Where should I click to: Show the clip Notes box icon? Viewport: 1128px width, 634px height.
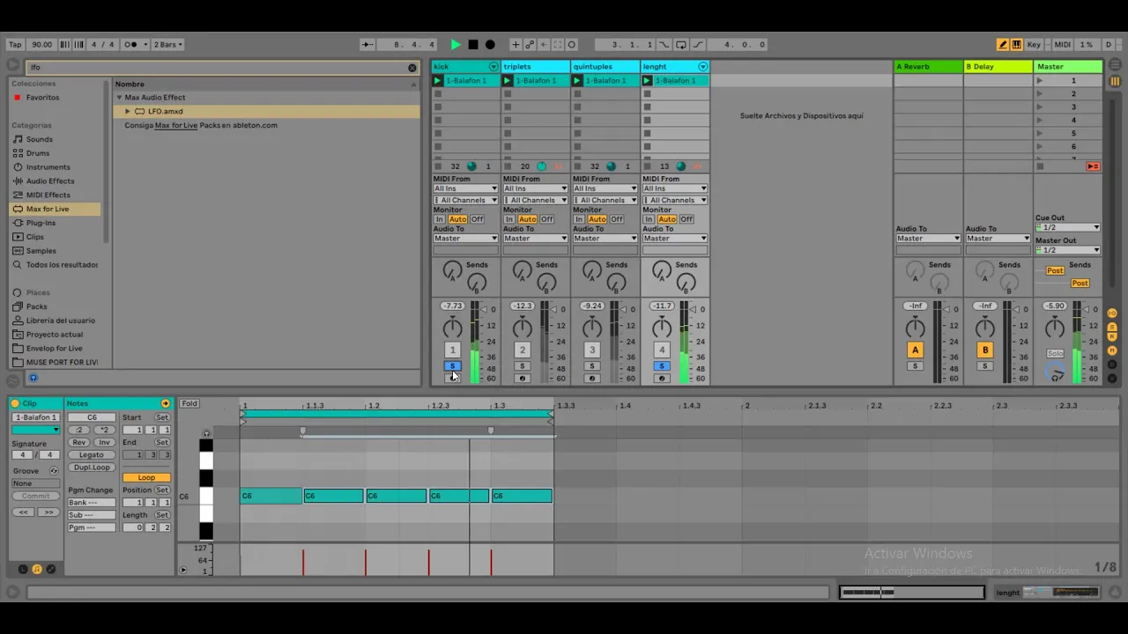click(37, 570)
